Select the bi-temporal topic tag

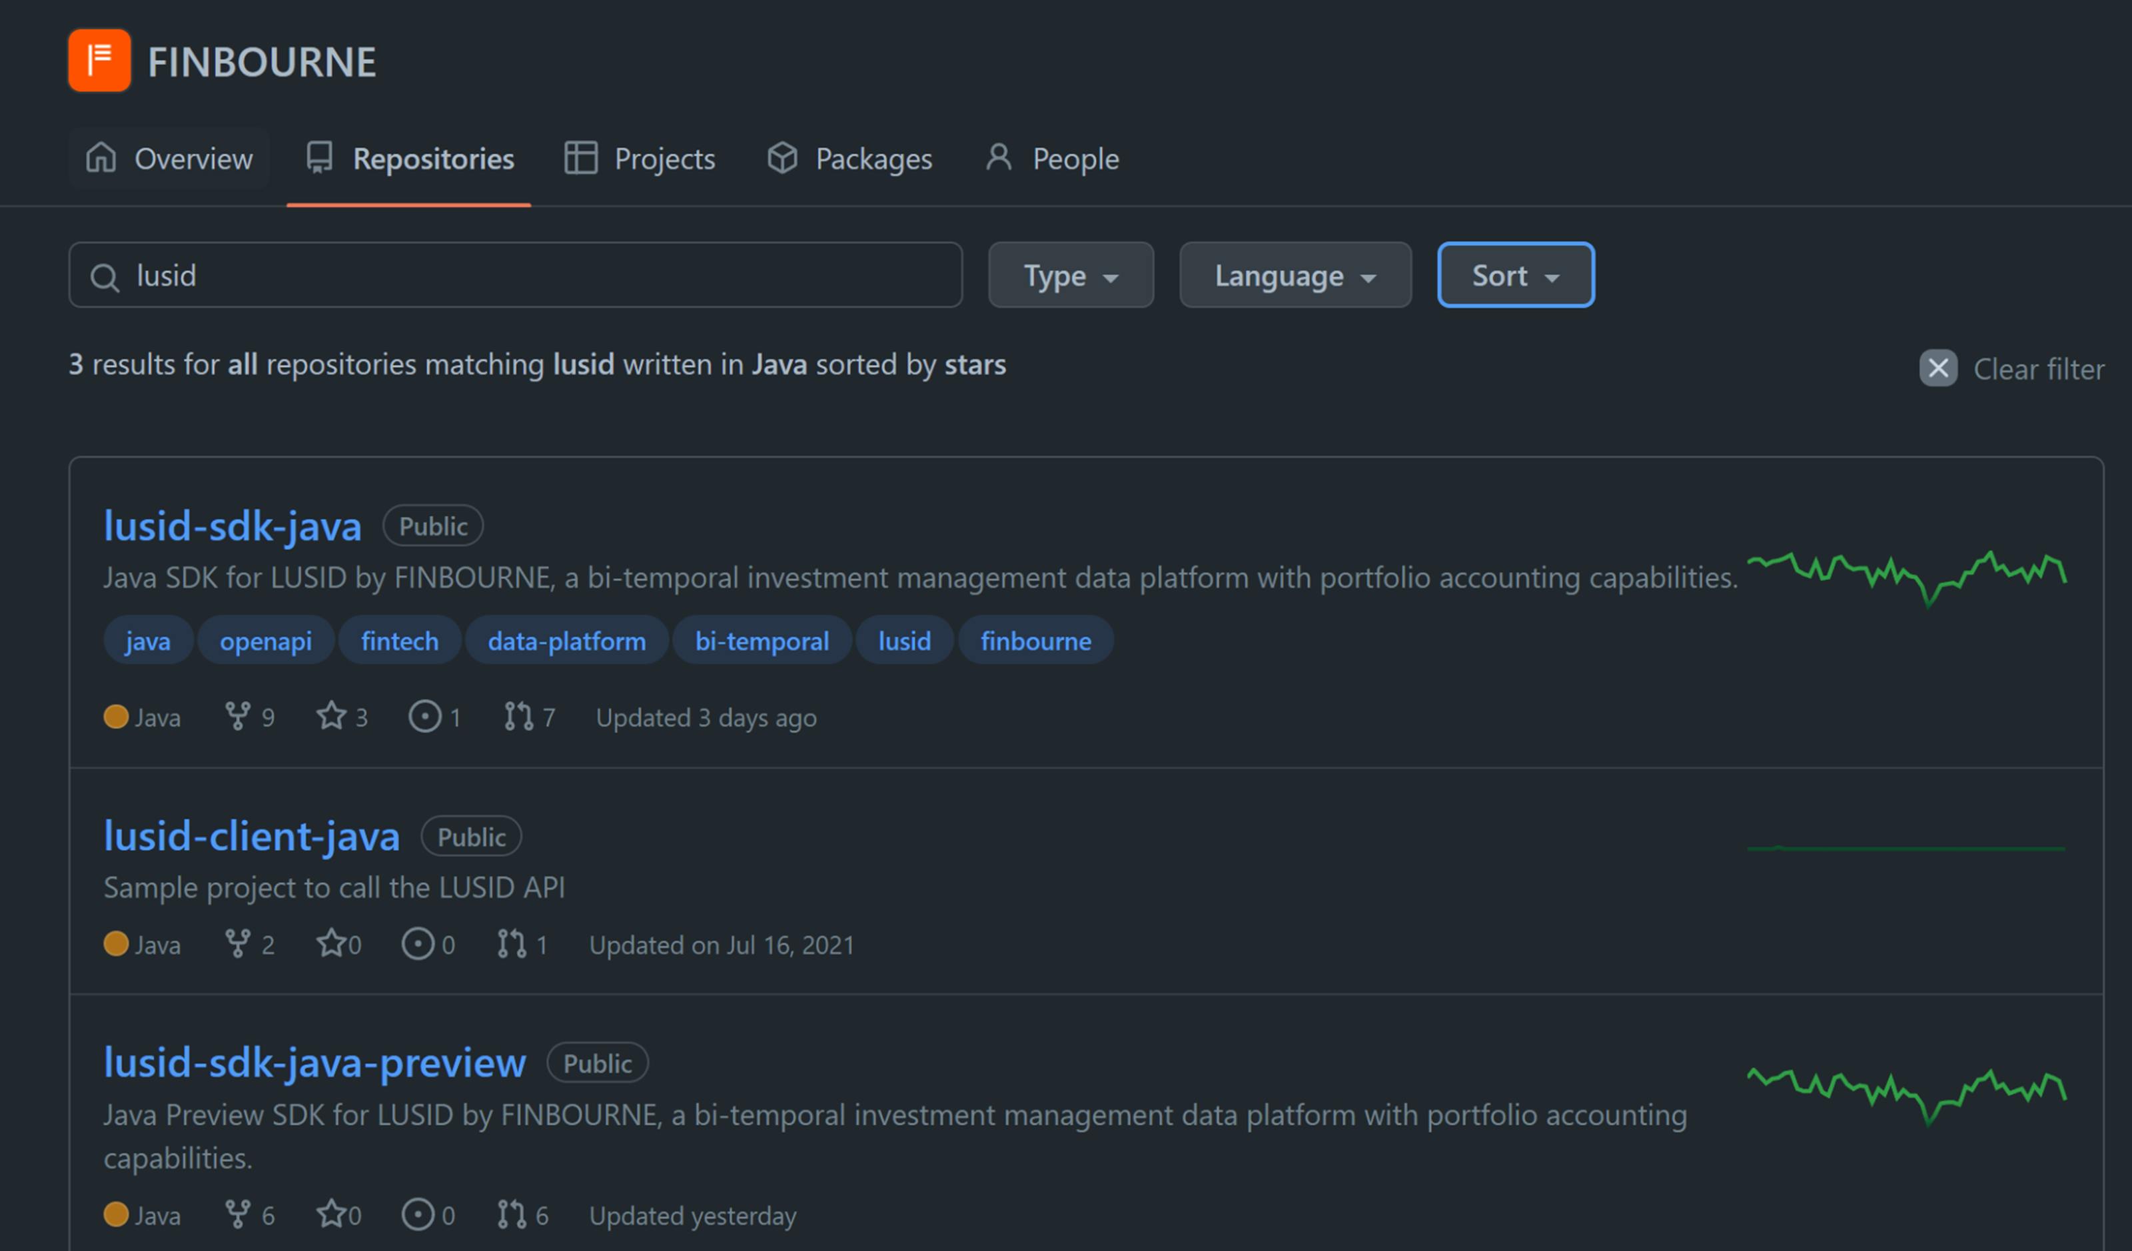pos(762,640)
